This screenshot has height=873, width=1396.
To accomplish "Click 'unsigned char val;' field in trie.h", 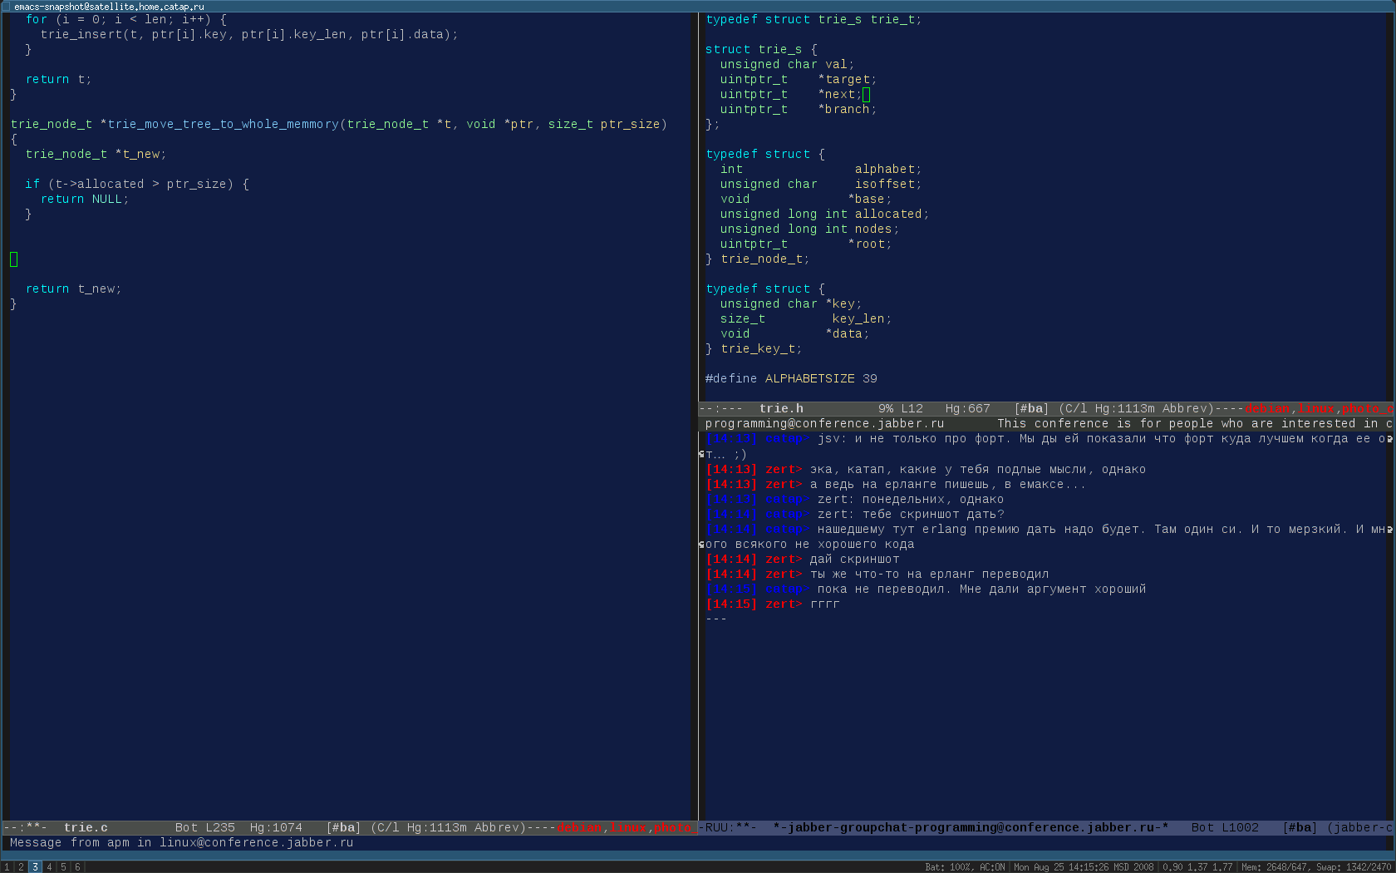I will 787,64.
